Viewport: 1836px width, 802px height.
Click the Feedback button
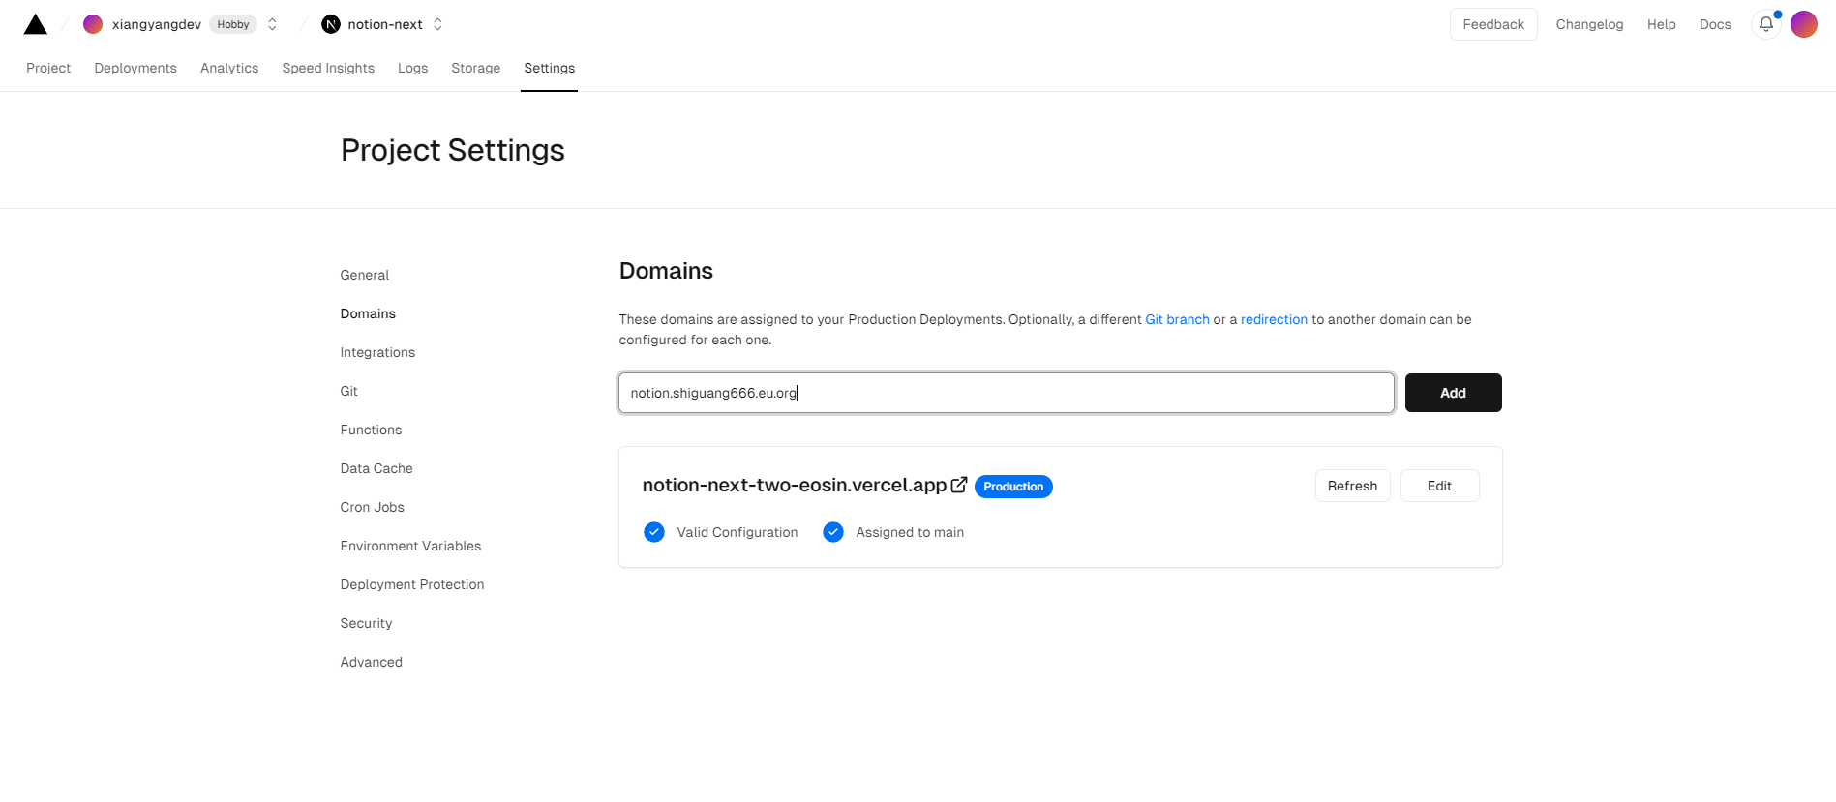pyautogui.click(x=1493, y=24)
